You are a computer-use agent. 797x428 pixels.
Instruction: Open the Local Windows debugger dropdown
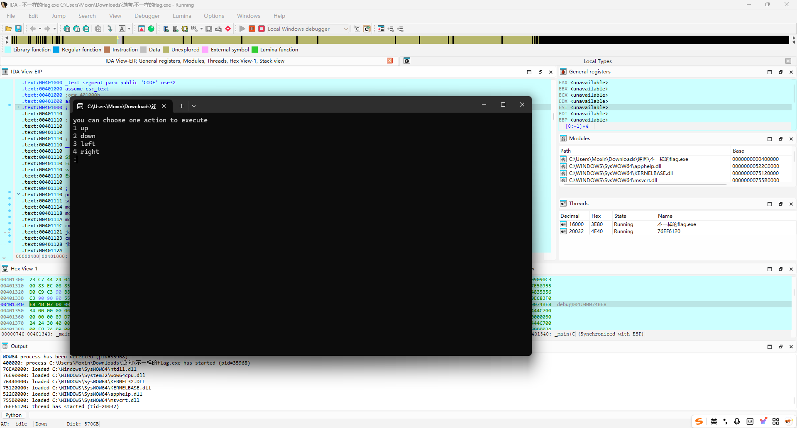click(346, 29)
